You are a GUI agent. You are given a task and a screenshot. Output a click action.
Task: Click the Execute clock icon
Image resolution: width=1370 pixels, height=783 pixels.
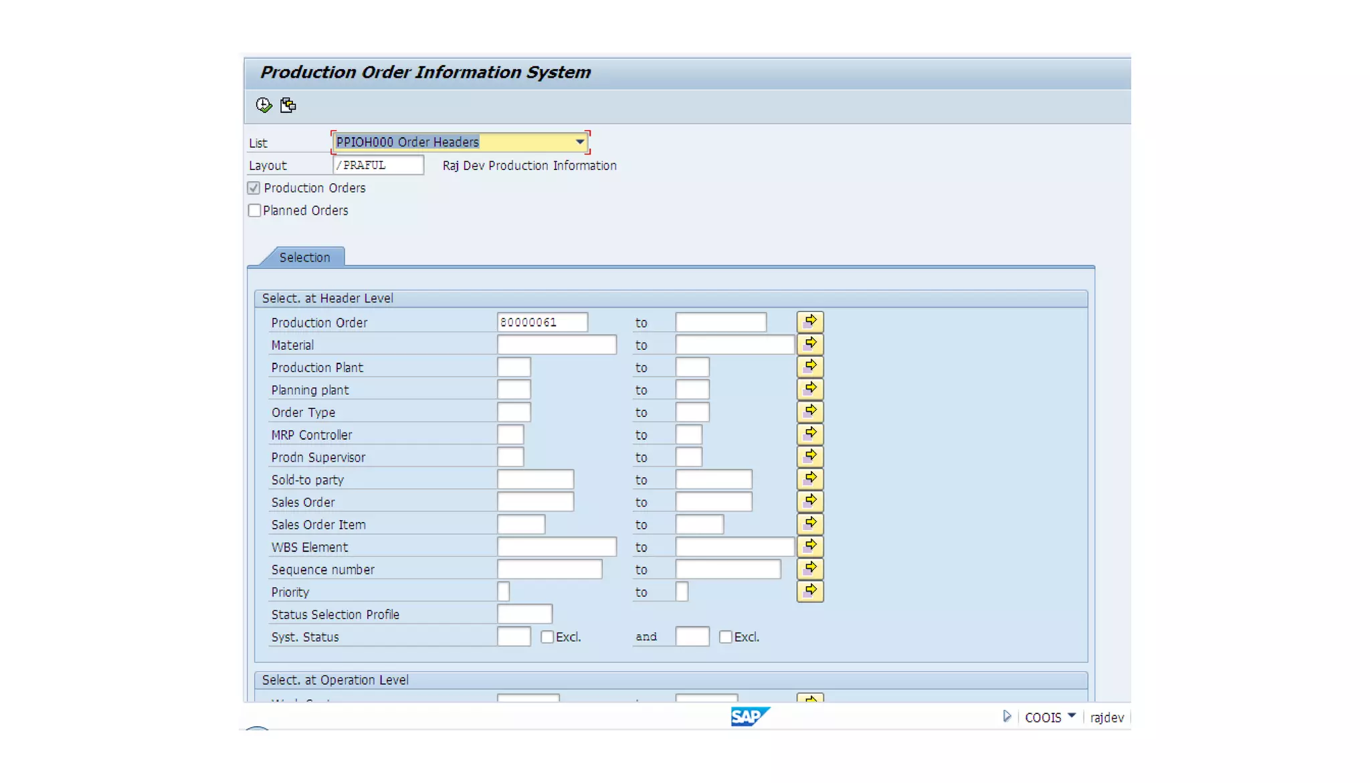pos(264,105)
